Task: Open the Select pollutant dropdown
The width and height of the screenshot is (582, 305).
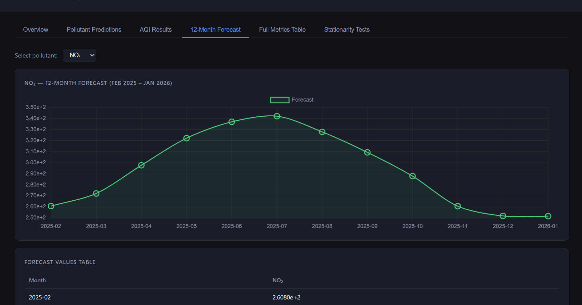Action: [80, 55]
